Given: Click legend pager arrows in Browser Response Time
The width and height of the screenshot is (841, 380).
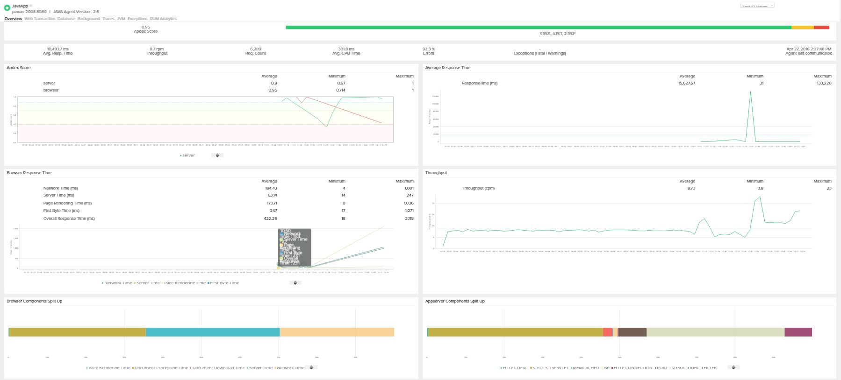Looking at the screenshot, I should point(295,283).
